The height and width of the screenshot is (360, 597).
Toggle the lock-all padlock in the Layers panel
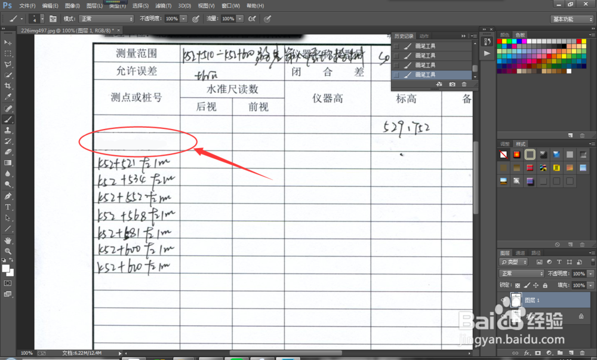545,285
